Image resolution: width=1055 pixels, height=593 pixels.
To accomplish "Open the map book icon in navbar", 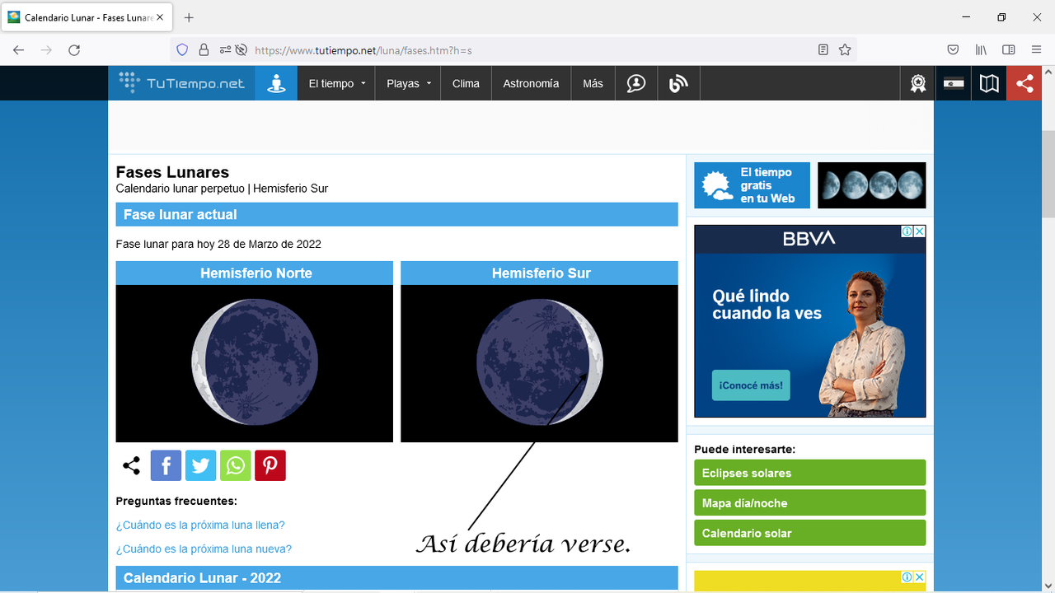I will pos(989,83).
